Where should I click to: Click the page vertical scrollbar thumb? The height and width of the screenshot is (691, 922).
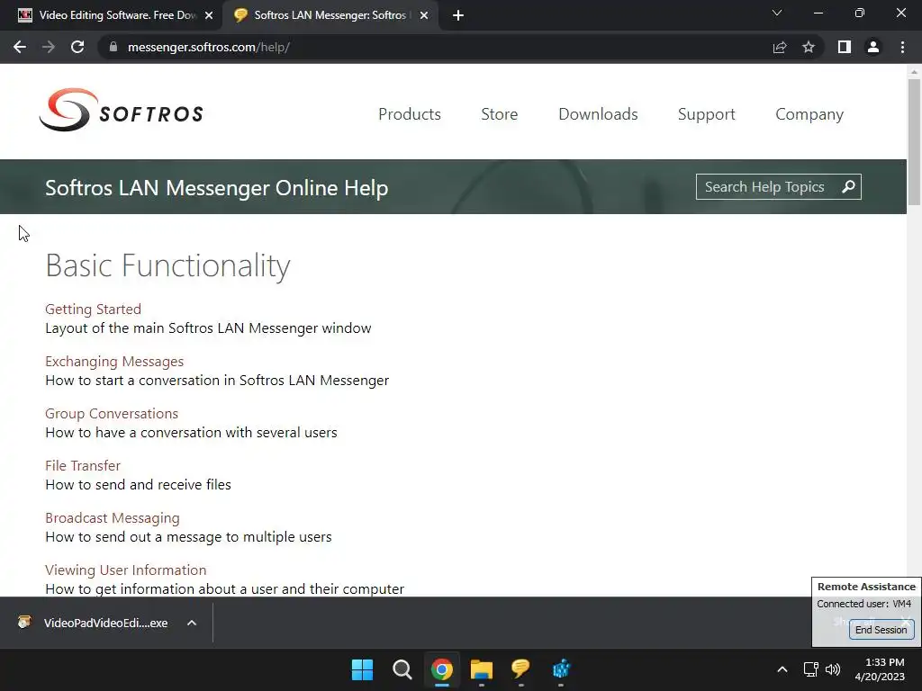click(914, 141)
